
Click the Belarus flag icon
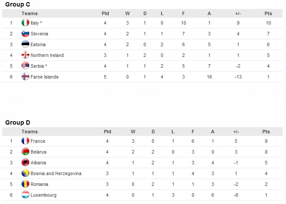[25, 151]
